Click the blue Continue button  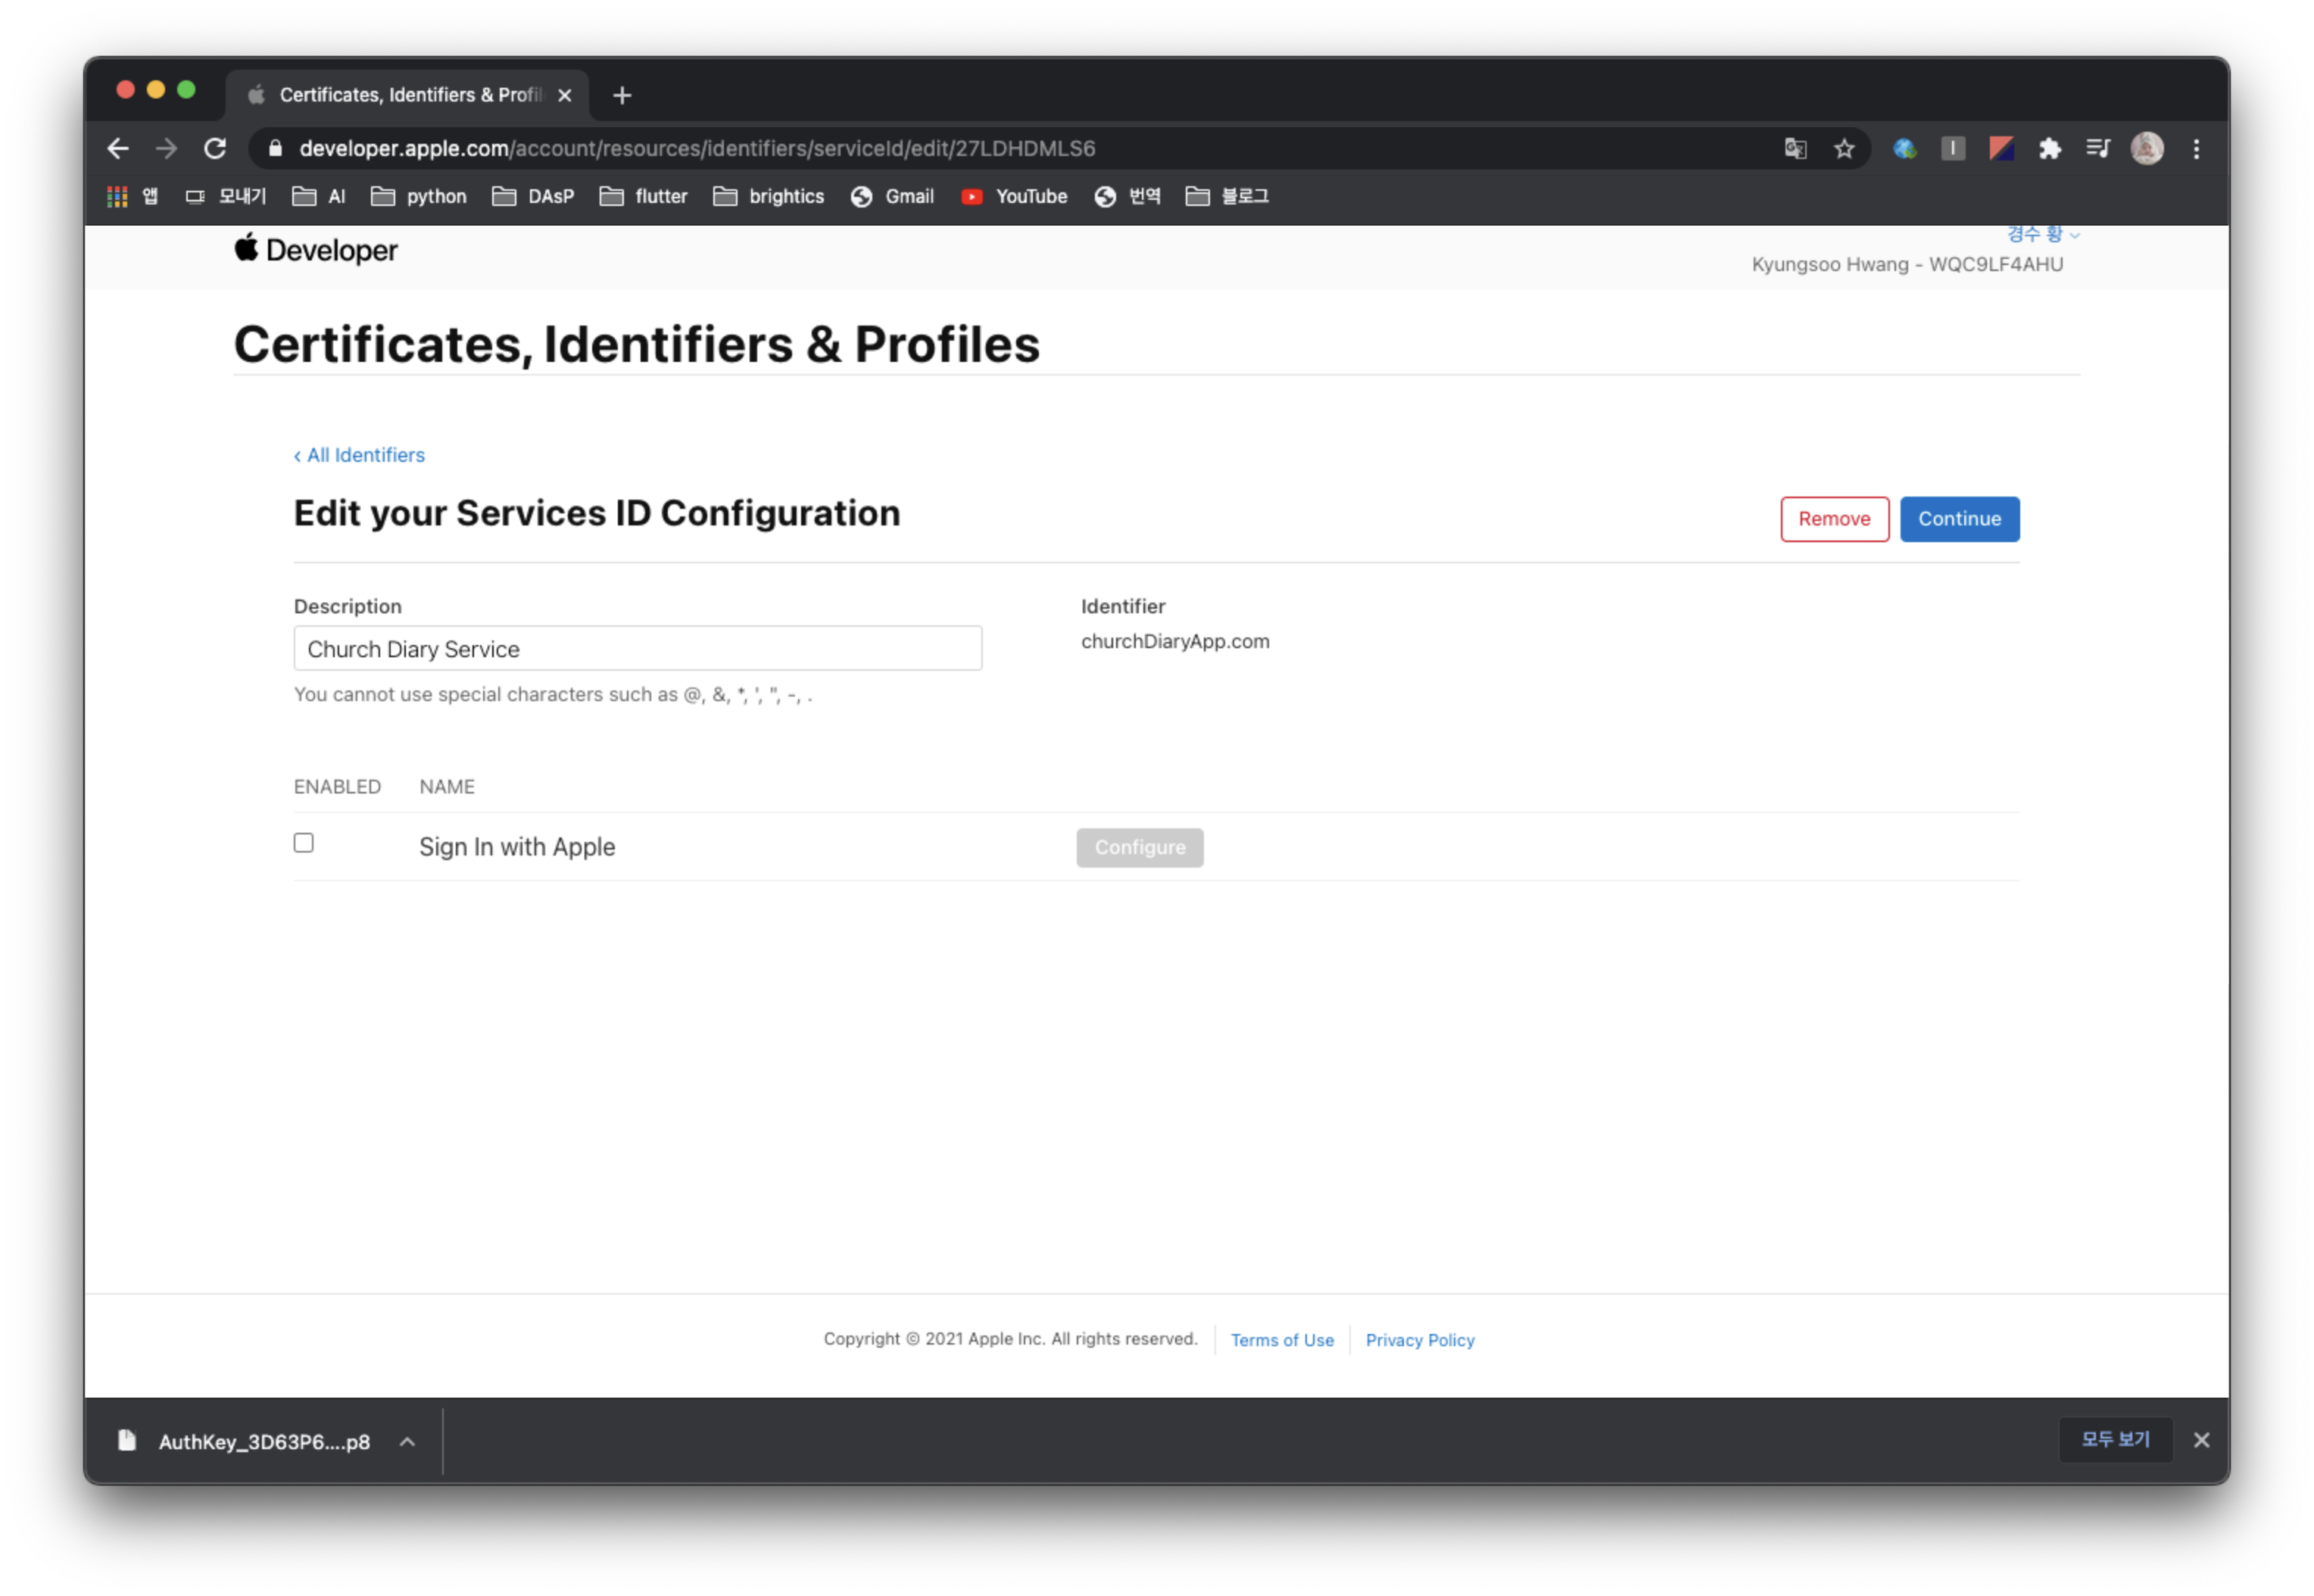pyautogui.click(x=1958, y=519)
